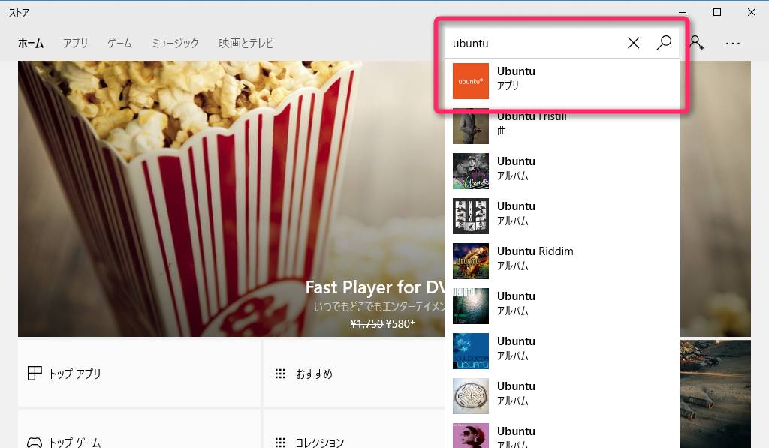Image resolution: width=769 pixels, height=448 pixels.
Task: Click the コレクション dotted grid icon
Action: (280, 443)
